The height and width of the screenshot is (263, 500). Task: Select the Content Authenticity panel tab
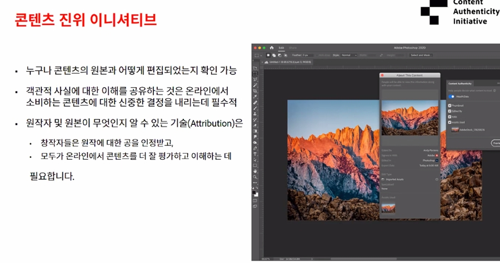point(460,83)
